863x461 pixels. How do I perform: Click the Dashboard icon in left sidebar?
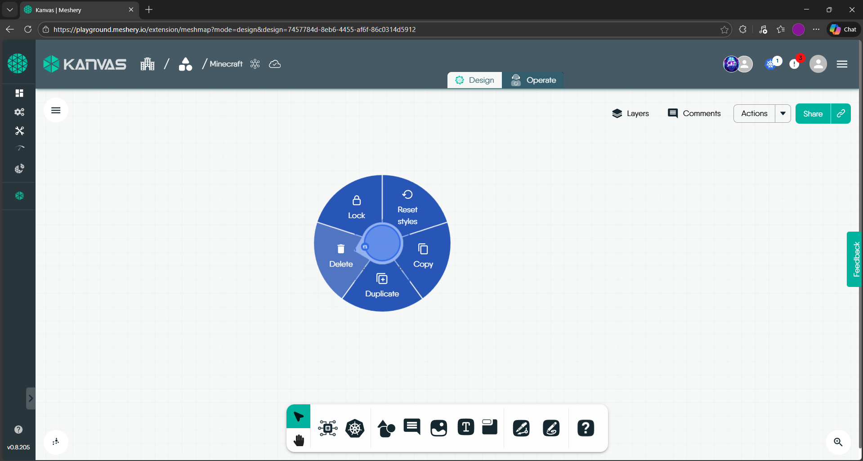19,93
